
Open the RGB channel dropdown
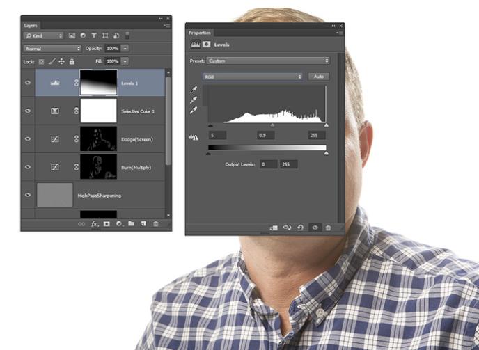coord(252,77)
